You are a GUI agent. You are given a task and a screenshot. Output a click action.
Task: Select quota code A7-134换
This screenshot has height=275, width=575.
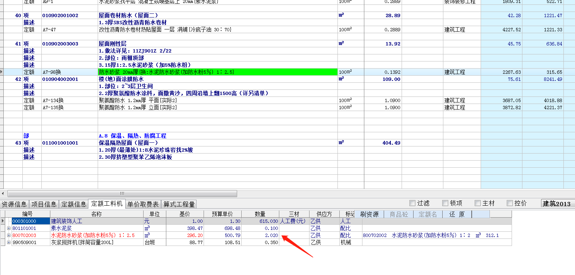click(x=53, y=100)
